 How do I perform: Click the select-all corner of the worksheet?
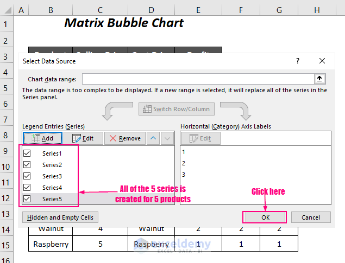coord(7,10)
